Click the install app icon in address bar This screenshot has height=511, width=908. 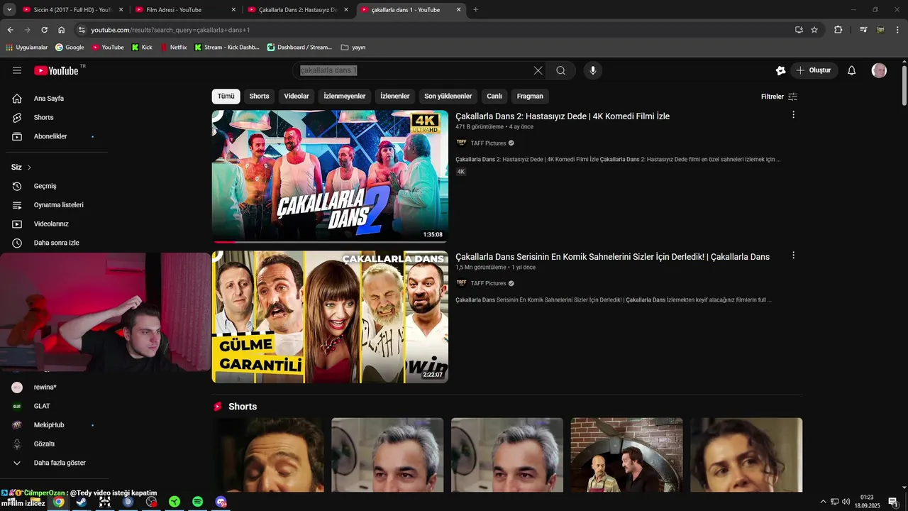(x=799, y=30)
